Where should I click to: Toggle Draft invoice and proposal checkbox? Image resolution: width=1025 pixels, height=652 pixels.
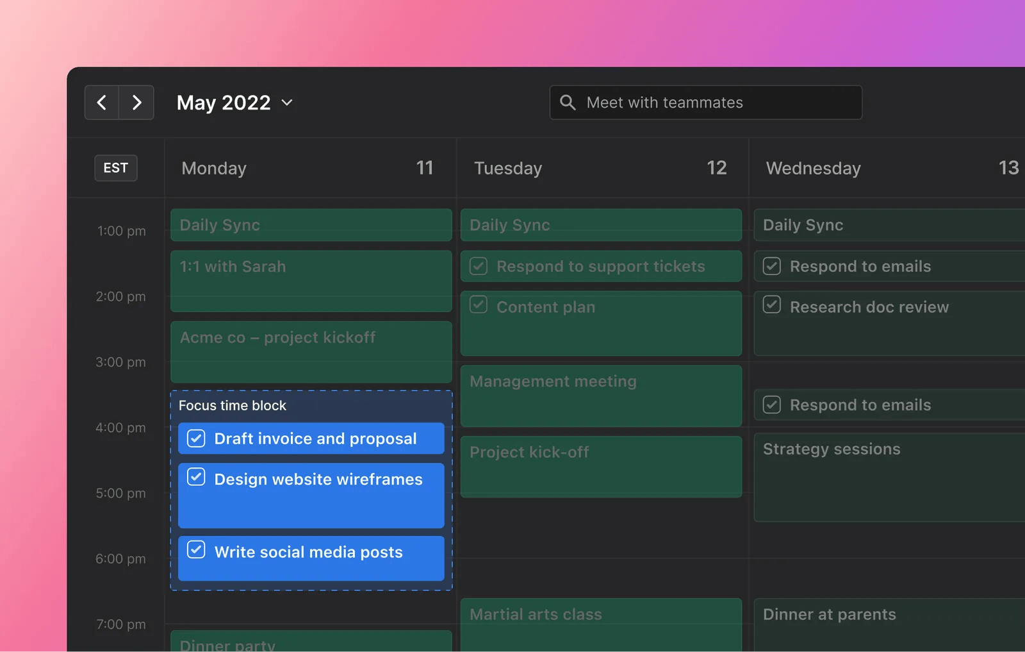point(196,439)
